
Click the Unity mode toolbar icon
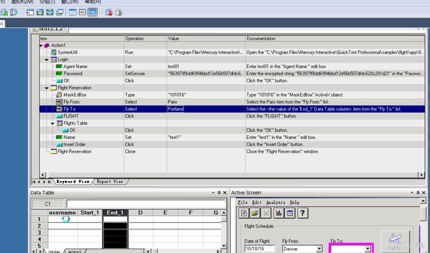[50, 13]
